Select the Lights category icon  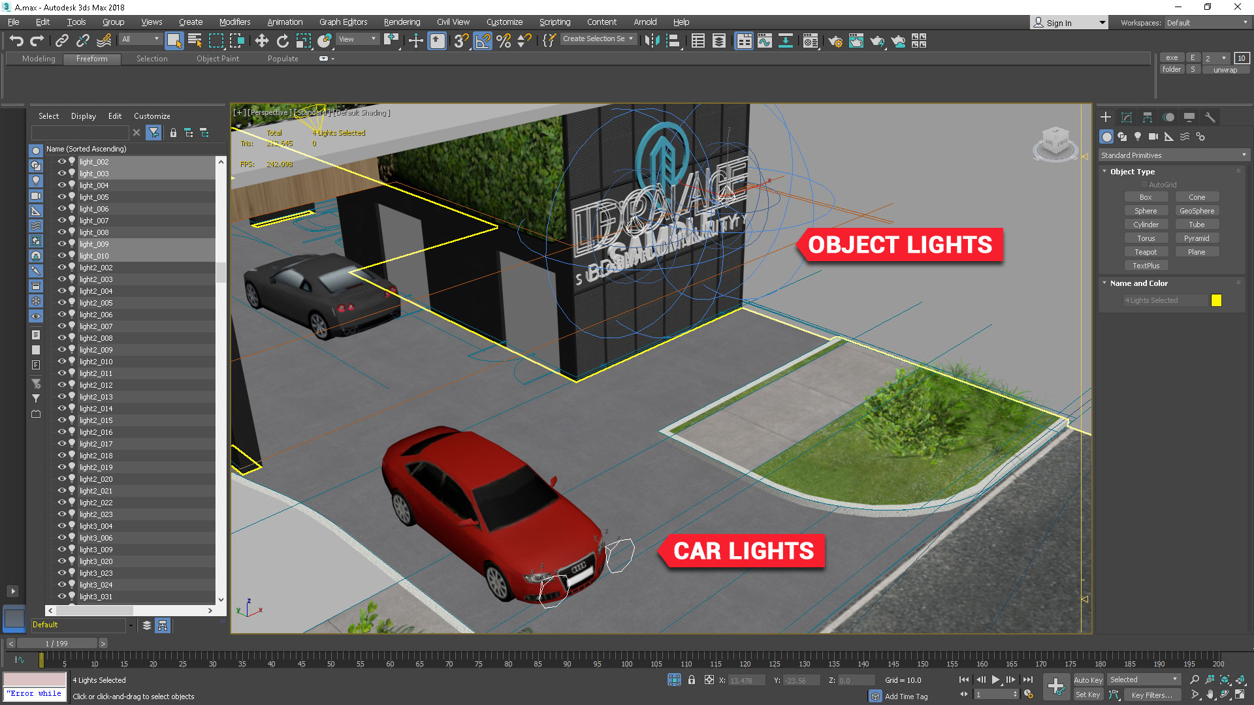pos(1138,136)
